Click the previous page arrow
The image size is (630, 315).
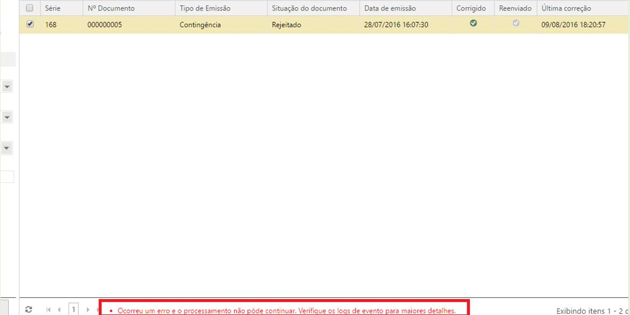coord(59,310)
